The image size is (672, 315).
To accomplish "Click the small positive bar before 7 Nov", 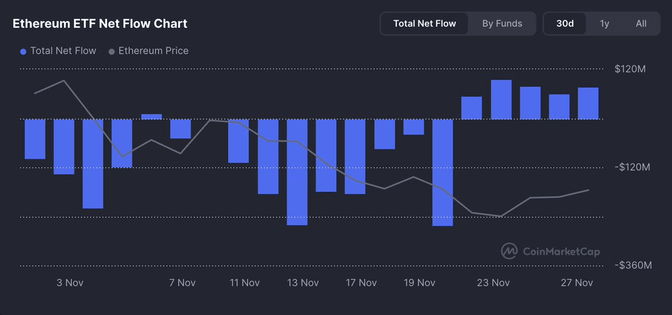I will coord(152,116).
